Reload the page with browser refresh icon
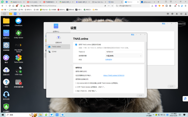The width and height of the screenshot is (188, 117). click(10, 6)
